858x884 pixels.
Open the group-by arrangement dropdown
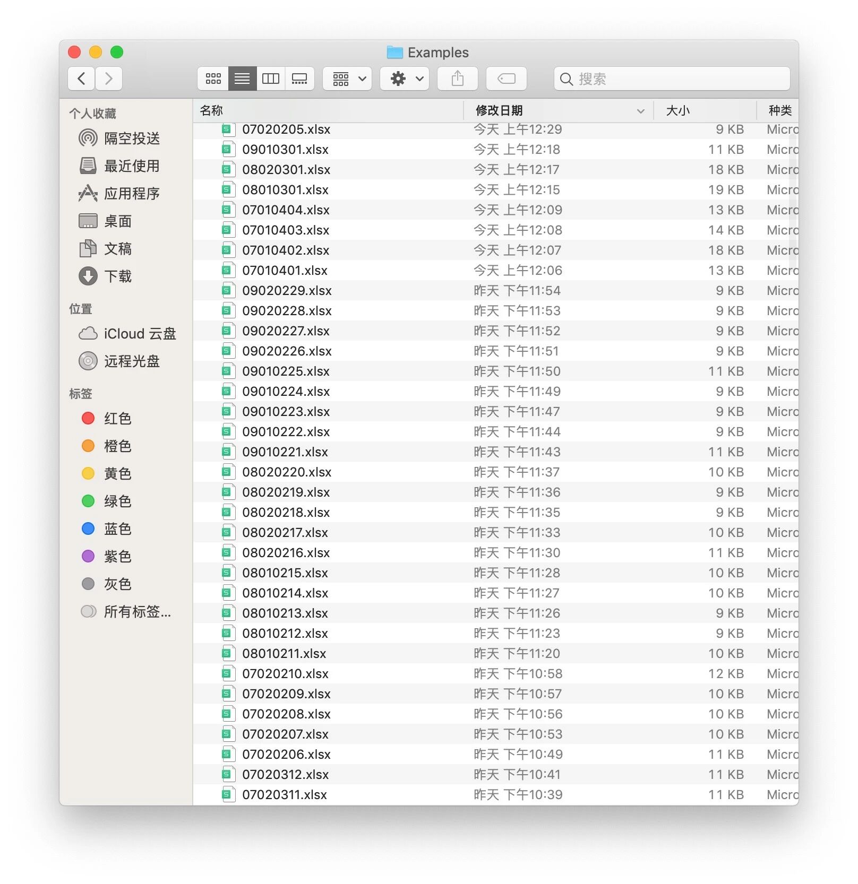(347, 79)
